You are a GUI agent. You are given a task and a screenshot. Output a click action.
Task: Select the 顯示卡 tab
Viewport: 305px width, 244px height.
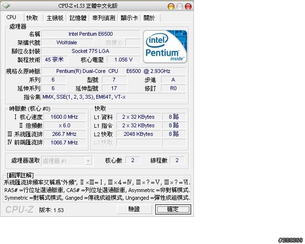click(129, 18)
